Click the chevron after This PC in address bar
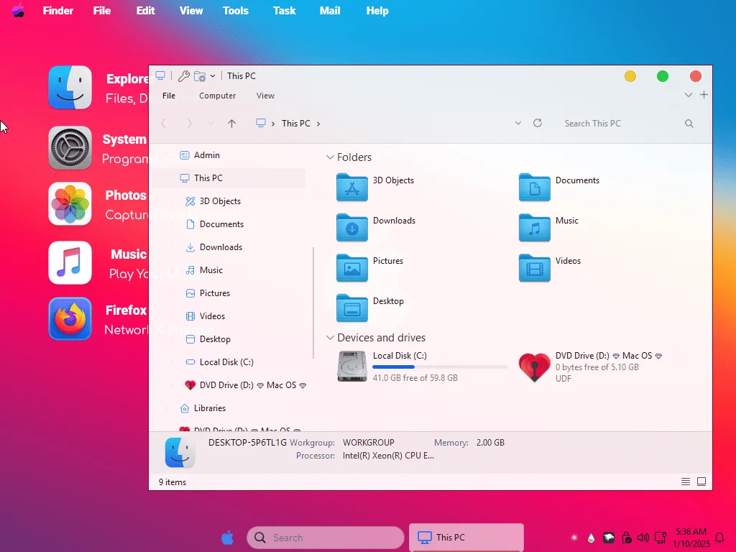736x552 pixels. [x=318, y=124]
